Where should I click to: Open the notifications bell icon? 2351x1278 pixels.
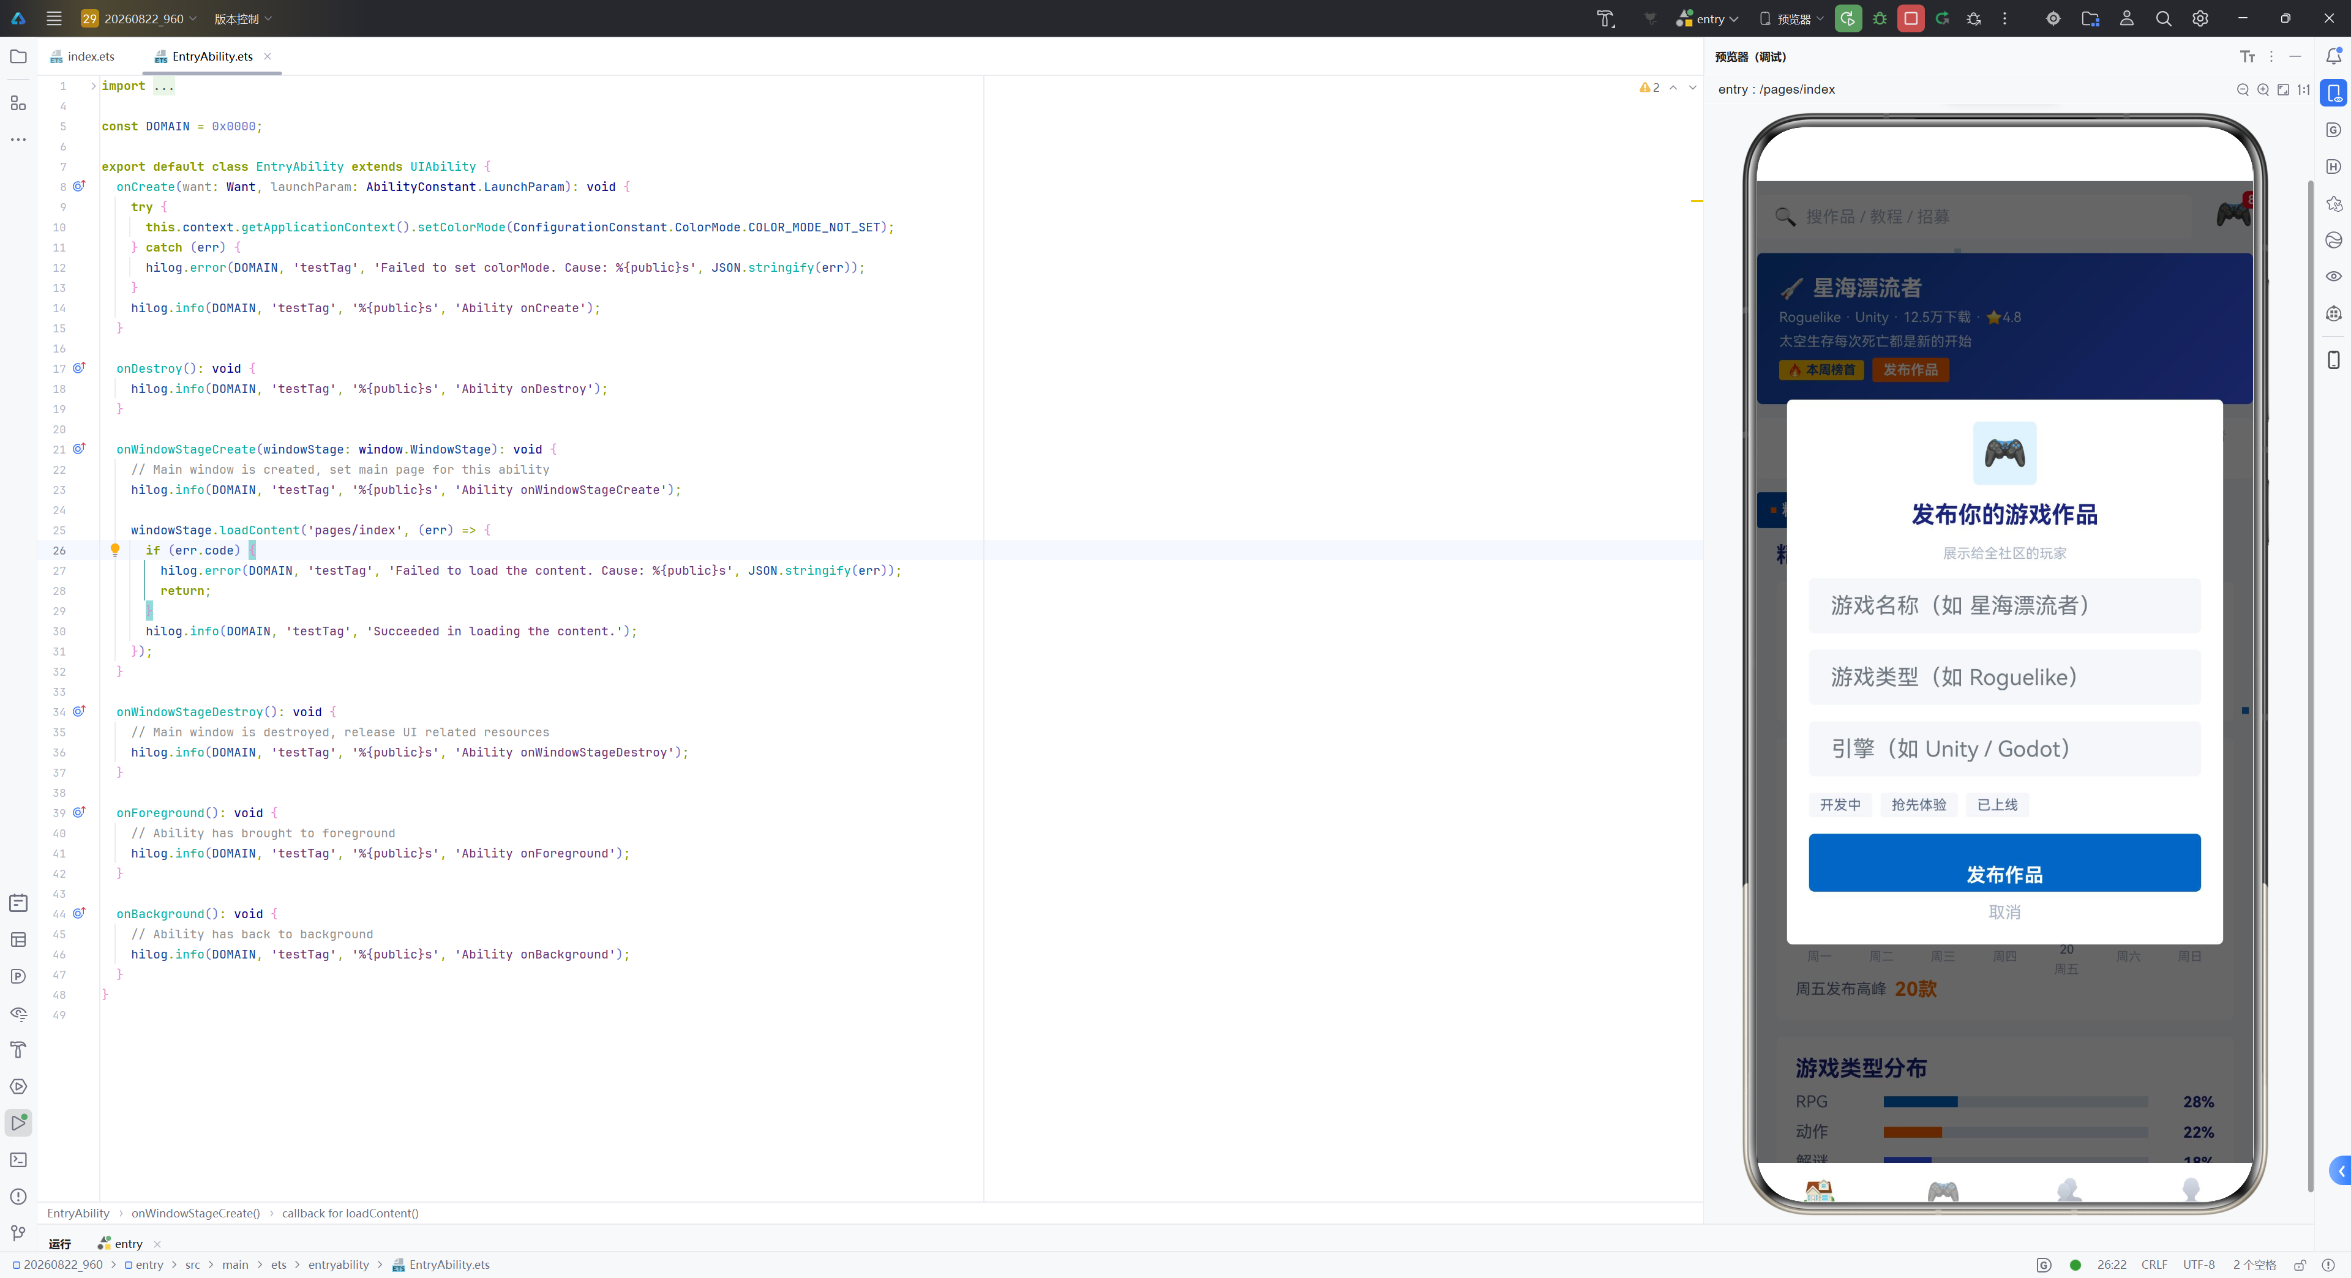pos(2334,56)
